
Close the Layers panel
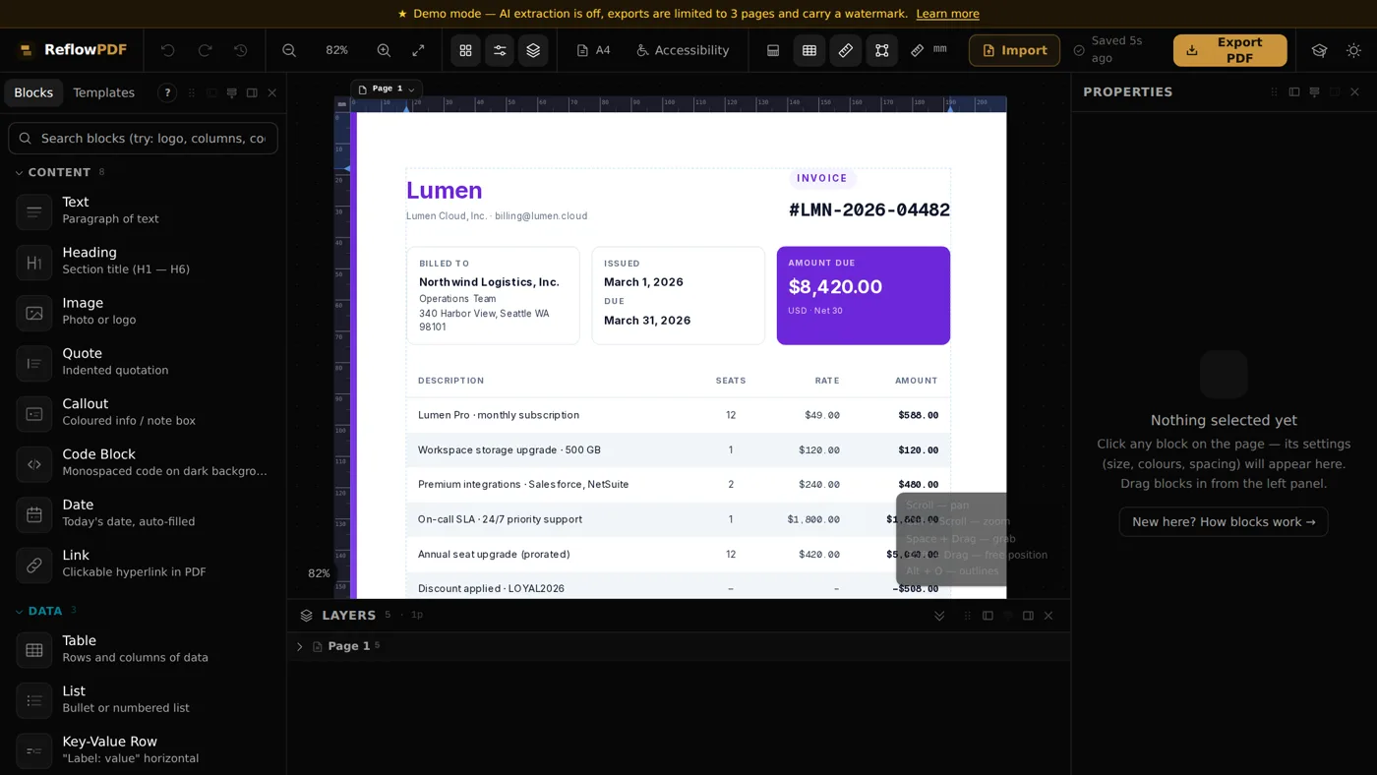tap(1048, 616)
